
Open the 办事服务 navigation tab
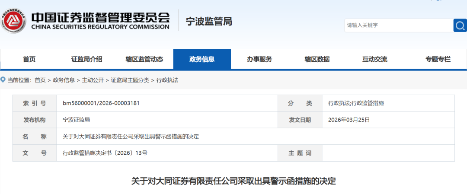tap(259, 59)
